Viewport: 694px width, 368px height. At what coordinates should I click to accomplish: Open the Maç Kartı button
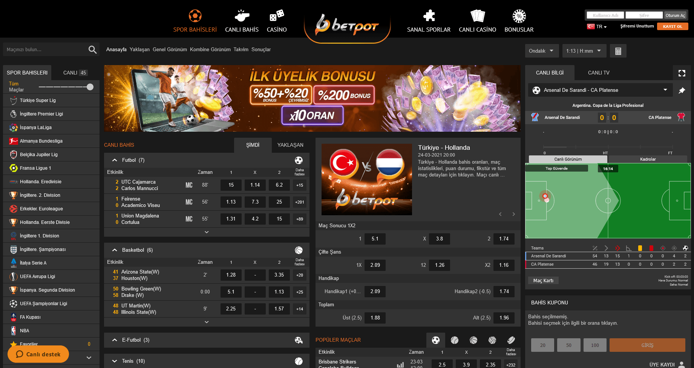543,281
